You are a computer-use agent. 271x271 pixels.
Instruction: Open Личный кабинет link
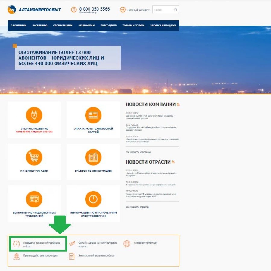[138, 10]
